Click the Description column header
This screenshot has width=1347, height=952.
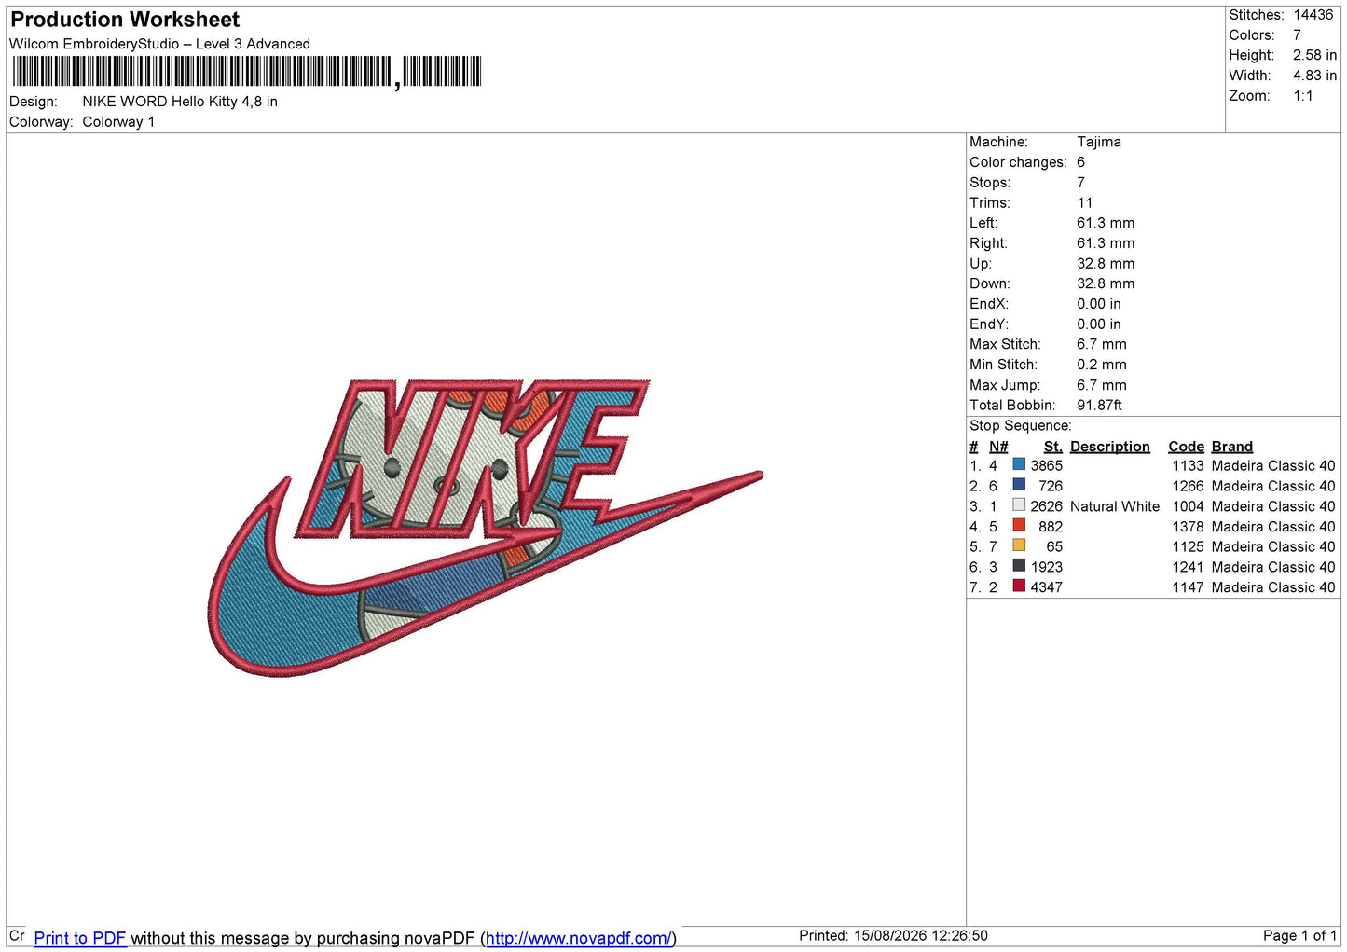pyautogui.click(x=1109, y=447)
